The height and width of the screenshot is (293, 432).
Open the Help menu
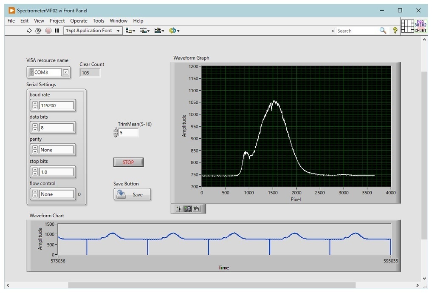(138, 21)
